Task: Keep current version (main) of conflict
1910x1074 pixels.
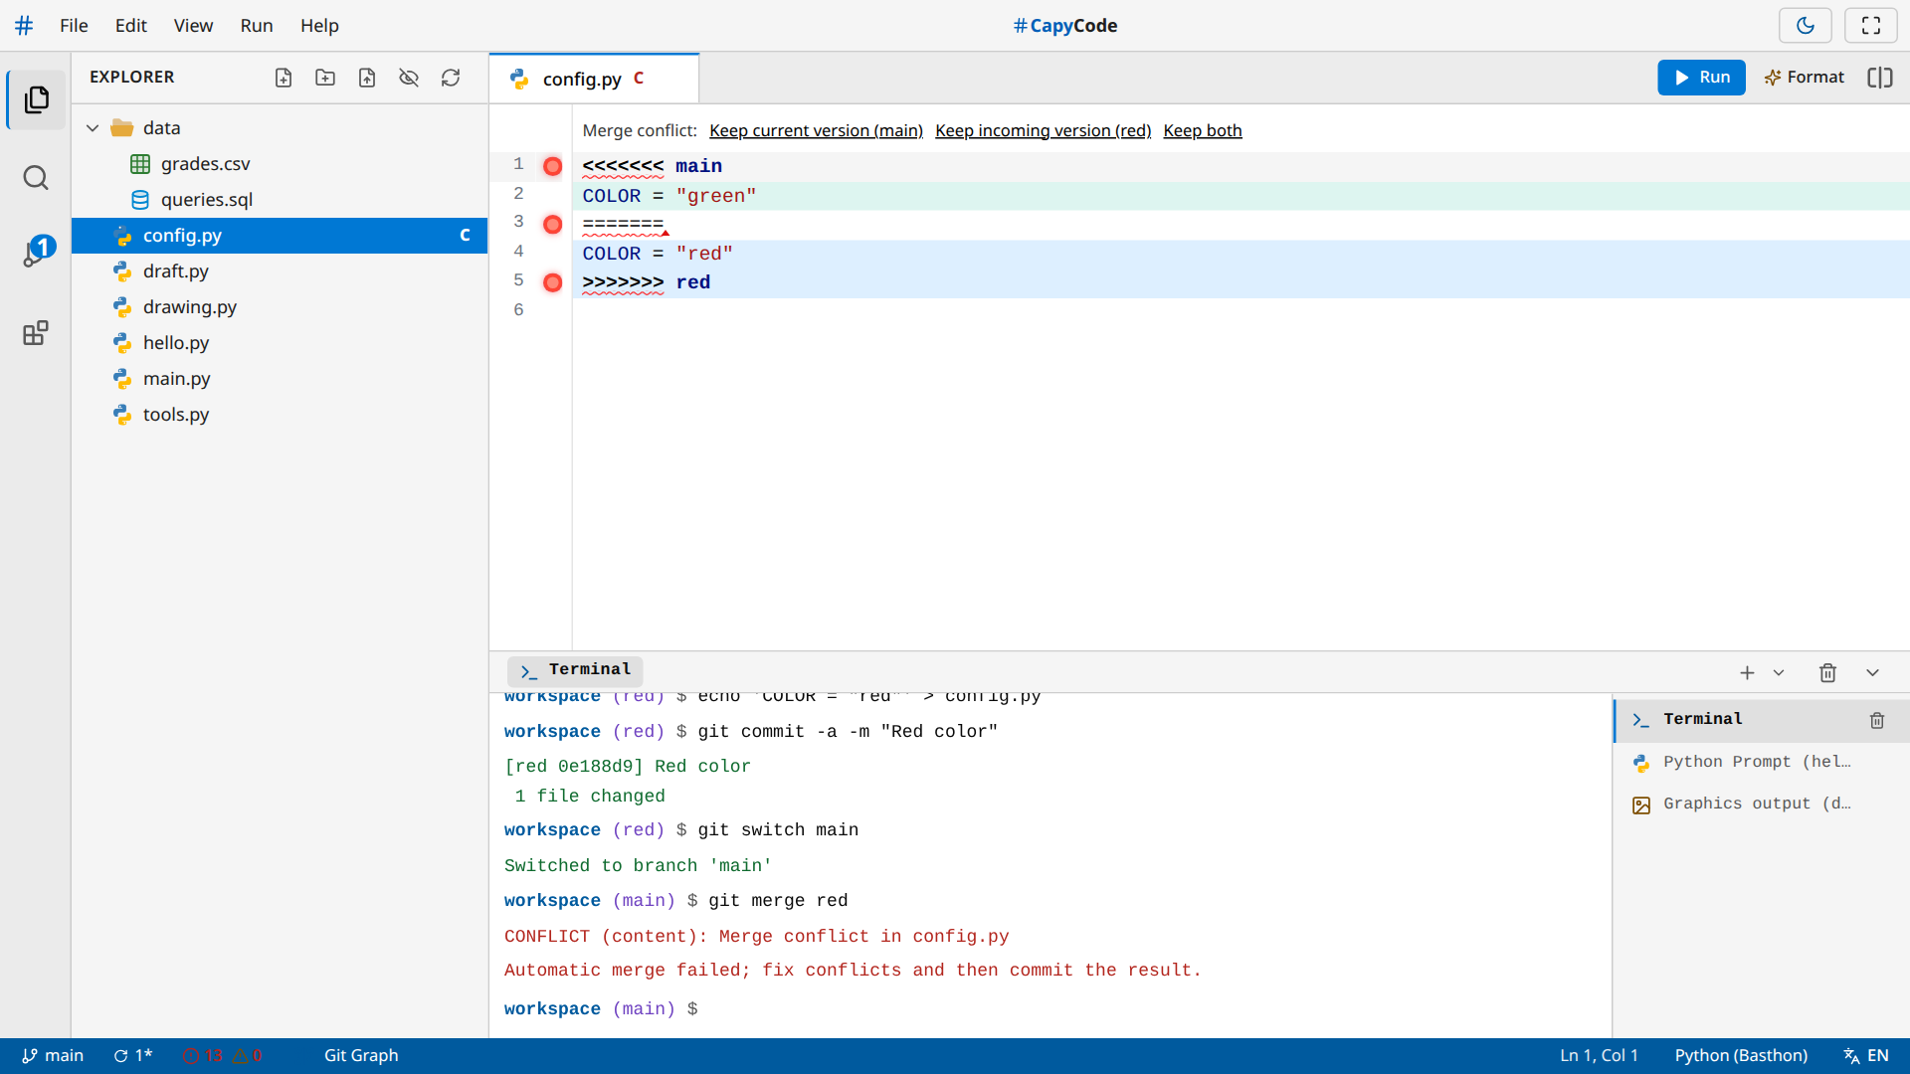Action: click(x=816, y=130)
